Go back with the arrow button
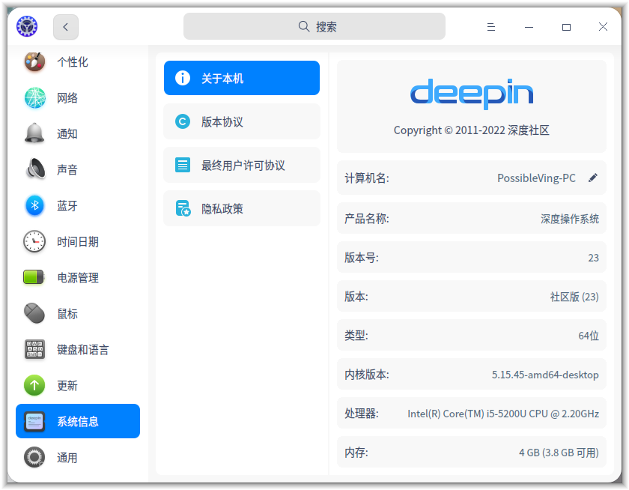This screenshot has height=490, width=629. pyautogui.click(x=66, y=27)
